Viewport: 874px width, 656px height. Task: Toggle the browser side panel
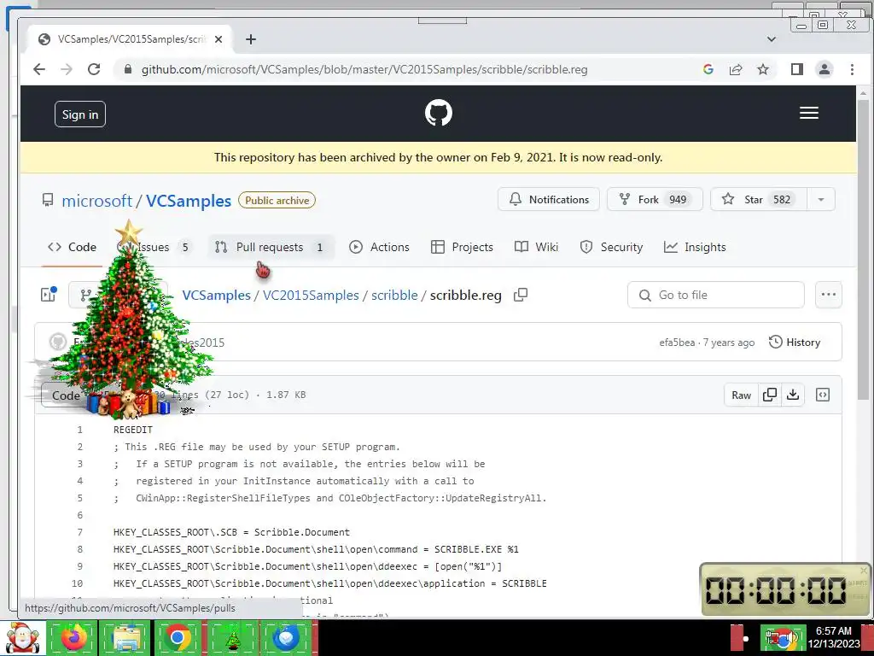point(797,69)
